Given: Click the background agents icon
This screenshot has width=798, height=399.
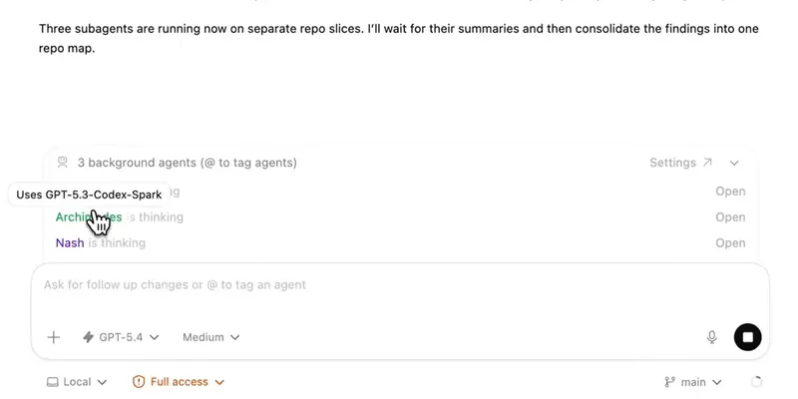Looking at the screenshot, I should click(63, 163).
